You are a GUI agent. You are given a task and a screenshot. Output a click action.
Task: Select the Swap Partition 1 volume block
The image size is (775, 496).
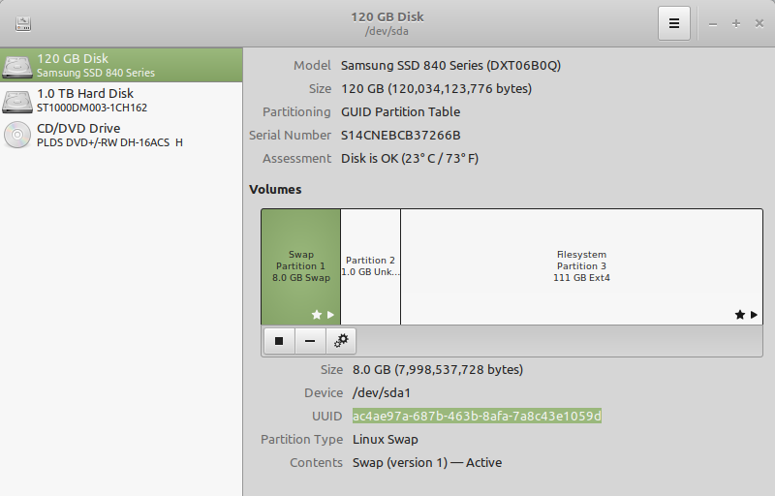[x=301, y=266]
